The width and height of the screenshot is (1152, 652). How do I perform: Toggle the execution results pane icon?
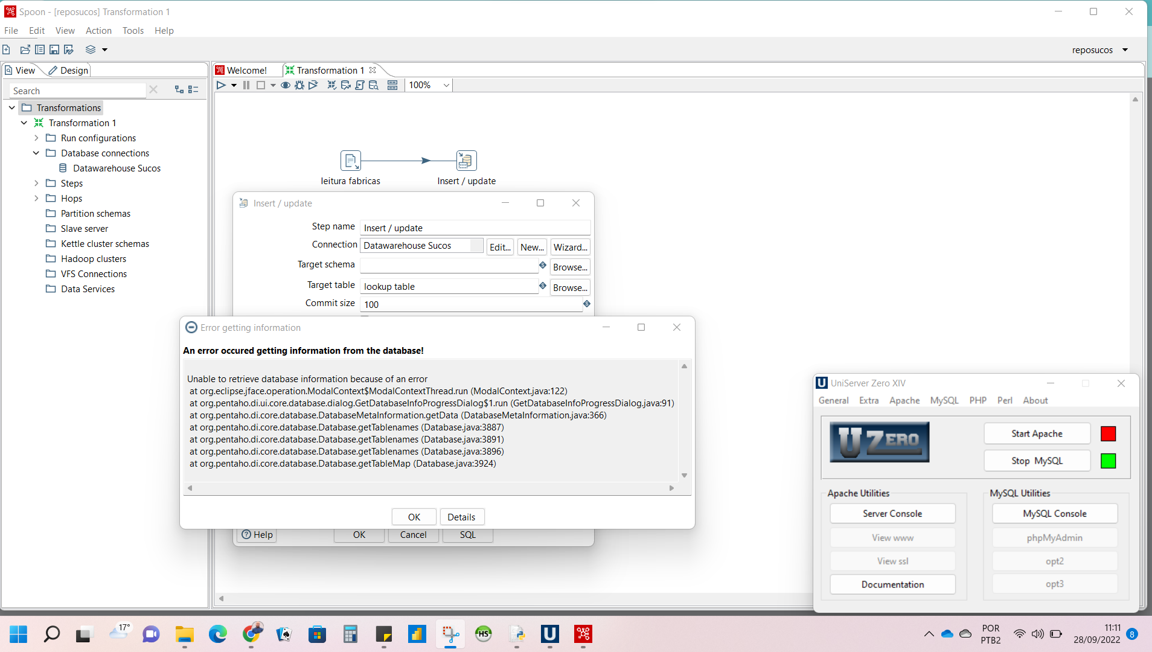[392, 85]
